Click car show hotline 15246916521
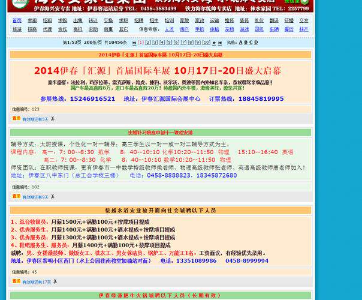The image size is (362, 300). tap(92, 99)
